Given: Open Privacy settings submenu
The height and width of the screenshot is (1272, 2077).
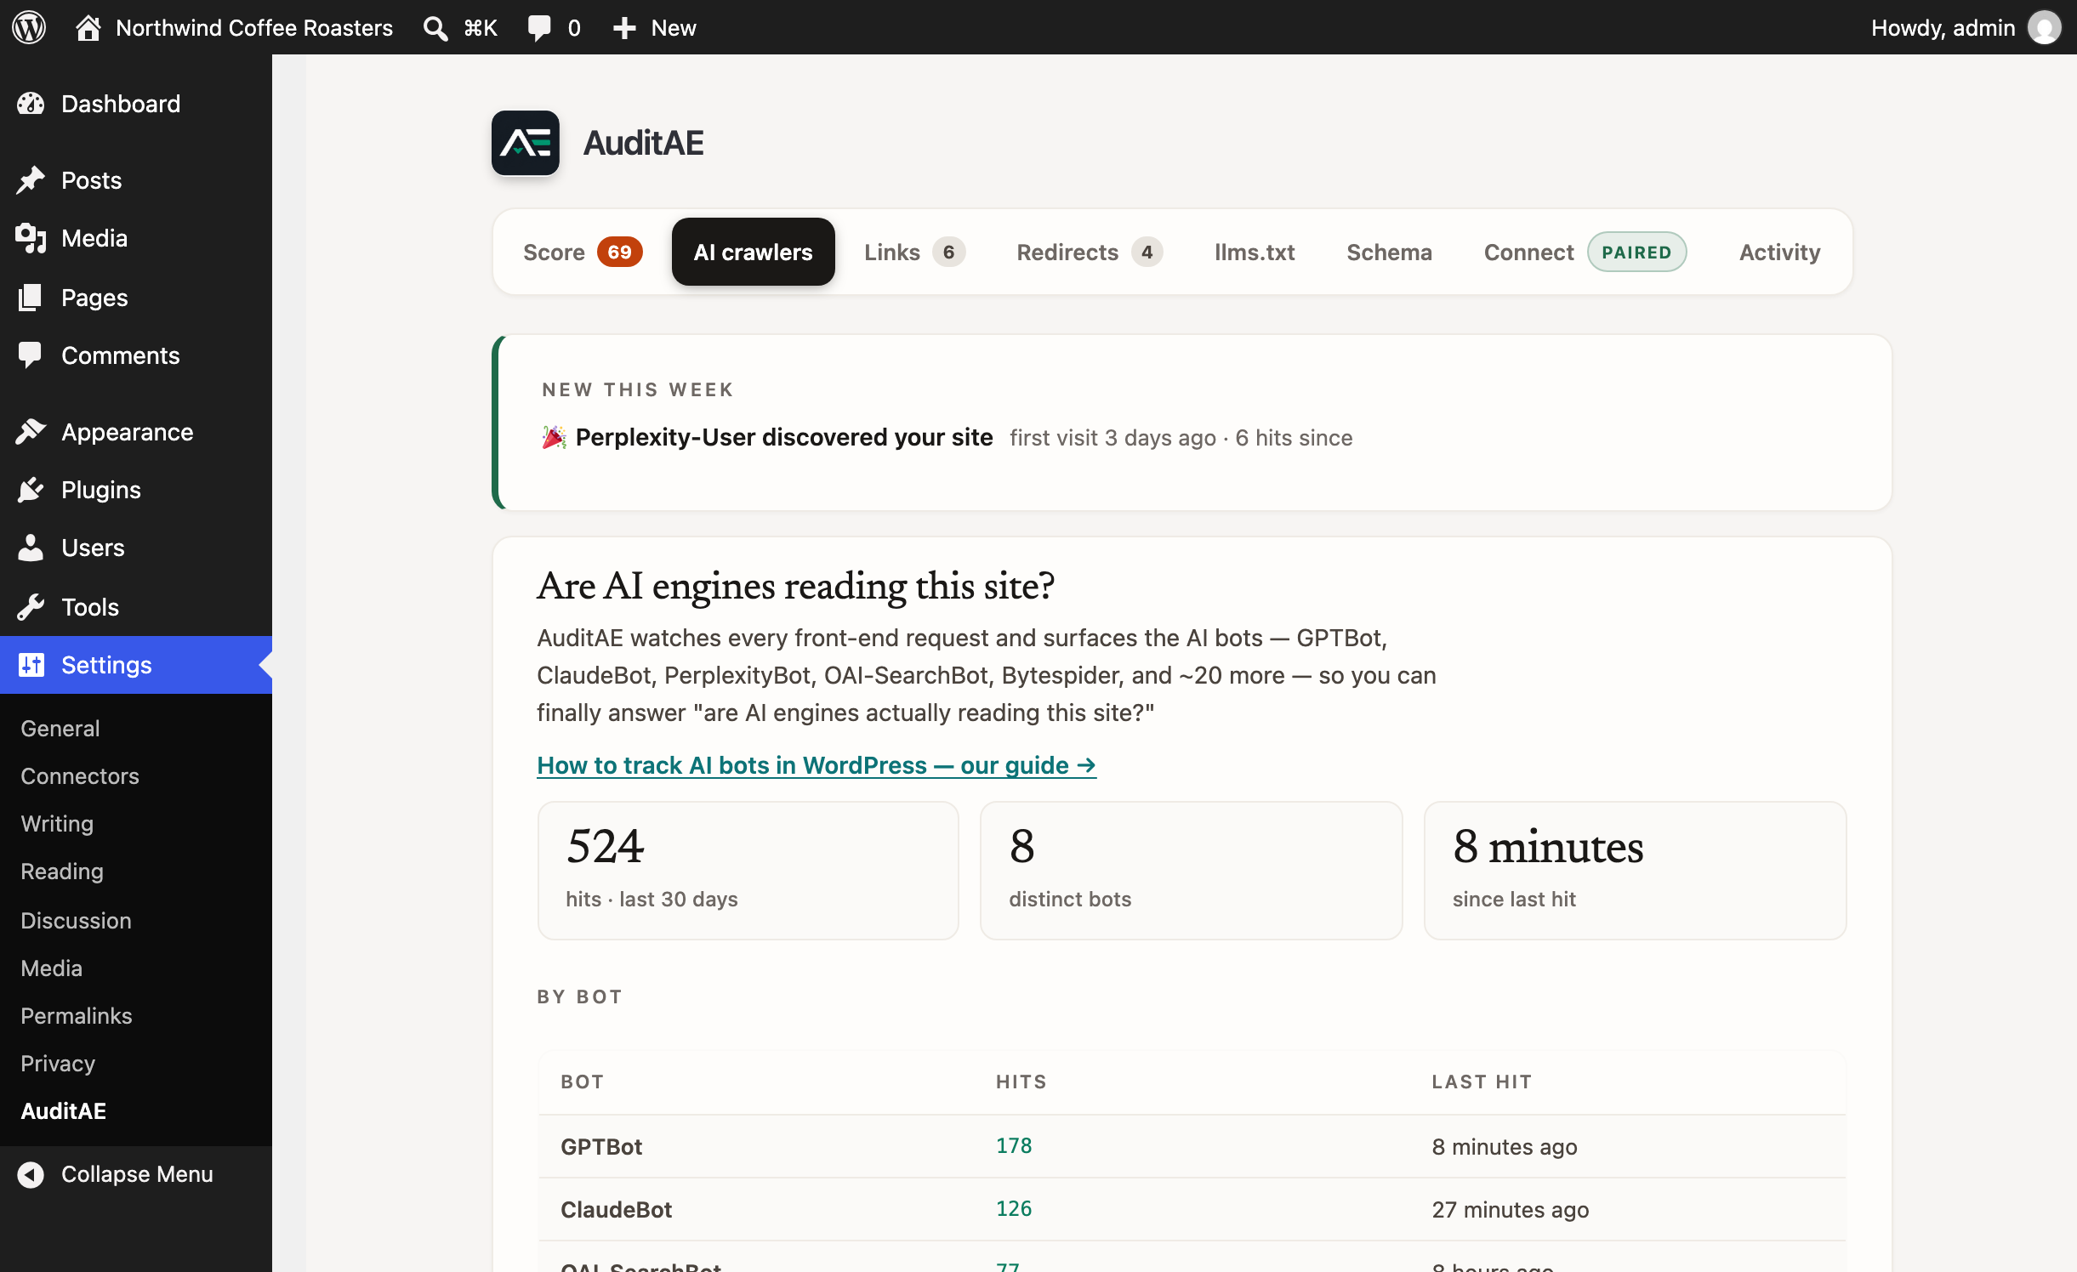Looking at the screenshot, I should click(58, 1064).
